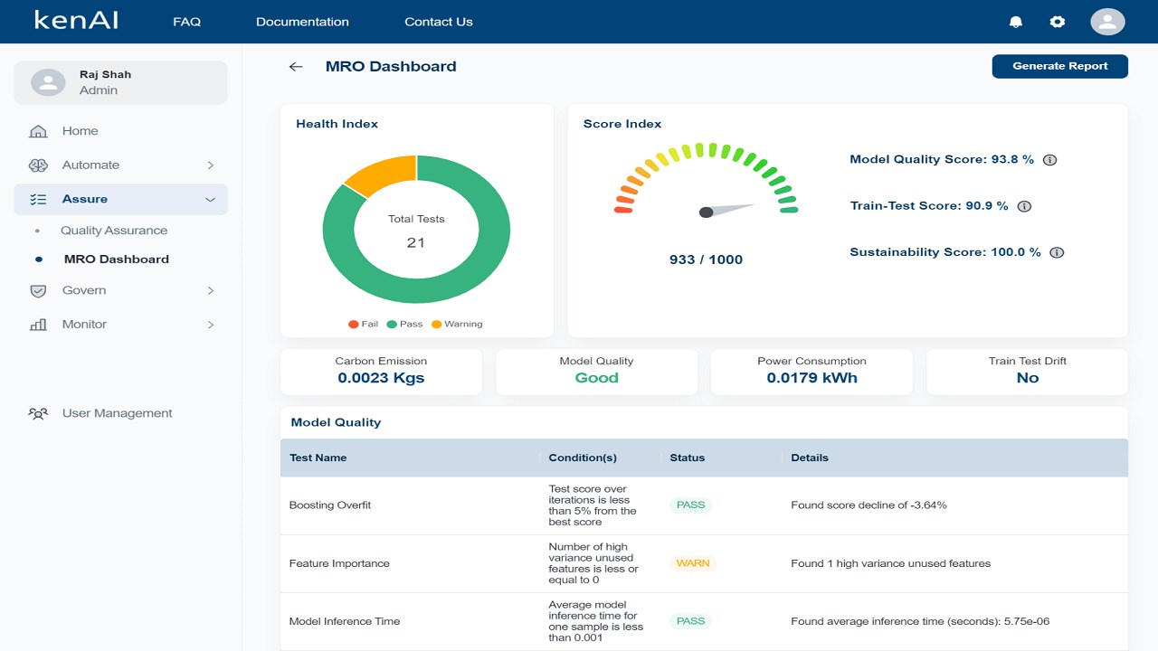Image resolution: width=1158 pixels, height=651 pixels.
Task: Click the Model Quality Good card
Action: 597,372
